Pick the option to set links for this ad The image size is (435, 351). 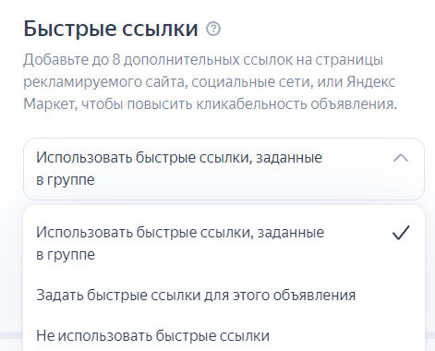224,295
